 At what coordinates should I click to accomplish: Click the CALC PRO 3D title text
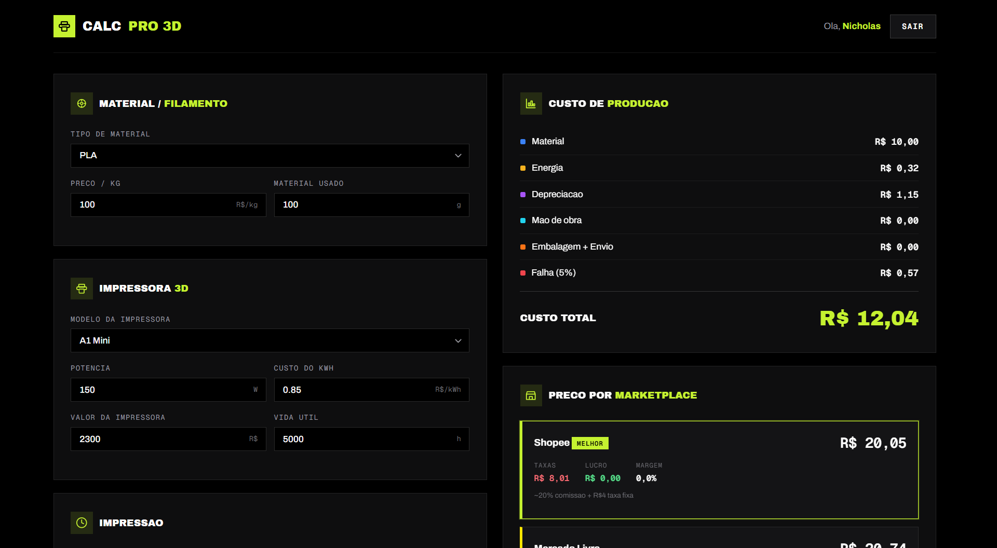(x=132, y=26)
